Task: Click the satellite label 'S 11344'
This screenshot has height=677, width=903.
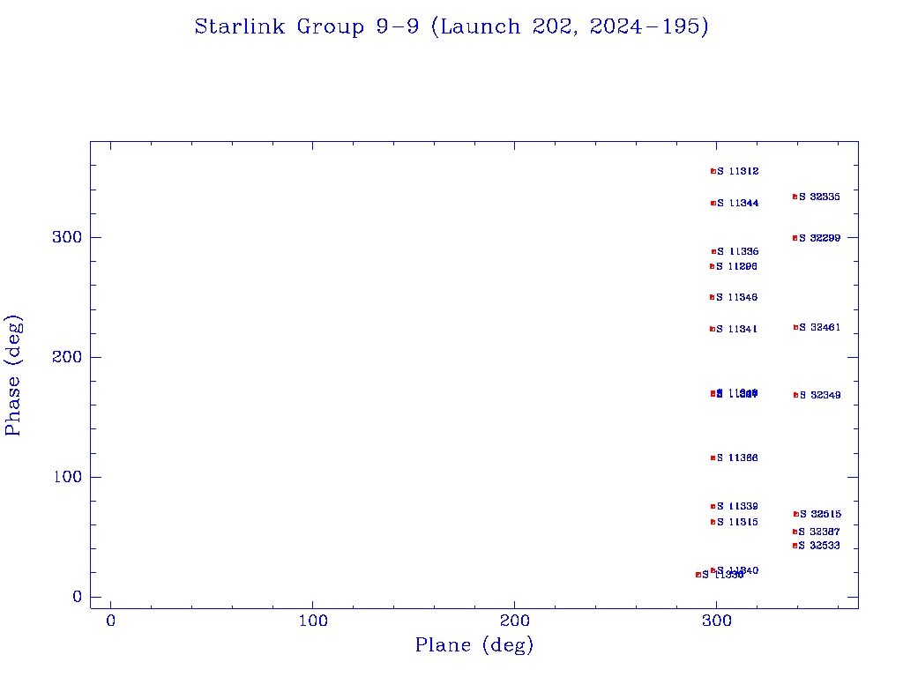Action: point(738,203)
